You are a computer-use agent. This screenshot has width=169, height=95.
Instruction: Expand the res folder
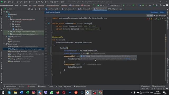(6, 39)
